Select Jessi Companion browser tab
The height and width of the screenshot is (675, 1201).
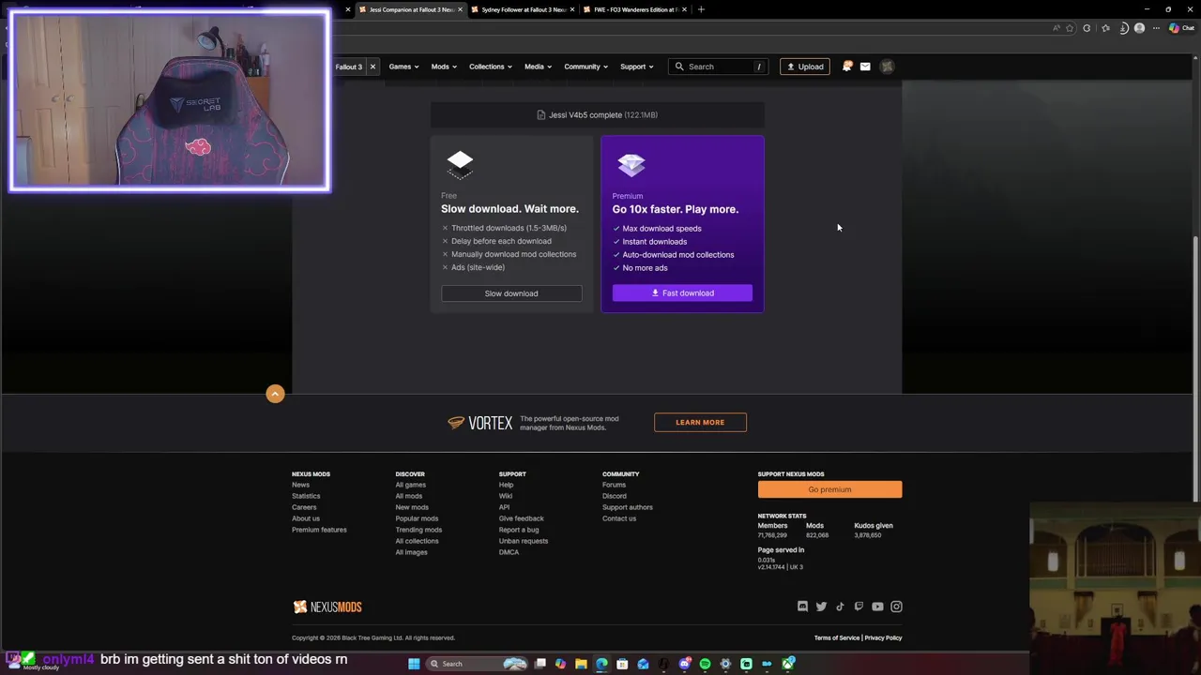[411, 9]
